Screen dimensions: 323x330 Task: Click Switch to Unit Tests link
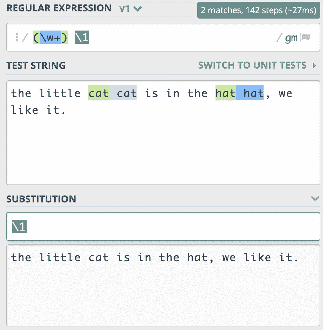tap(252, 65)
